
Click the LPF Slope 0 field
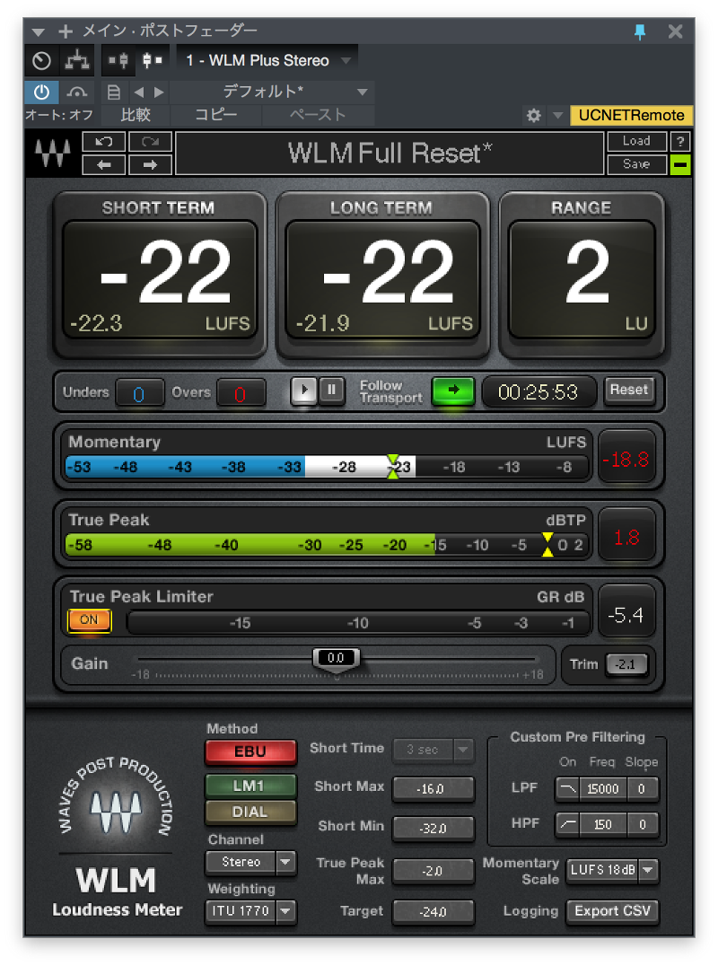643,788
